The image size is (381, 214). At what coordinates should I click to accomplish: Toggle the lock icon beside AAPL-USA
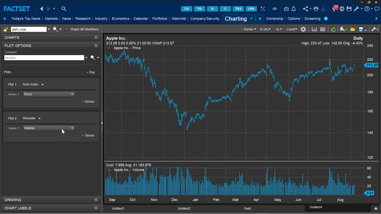[x=6, y=29]
